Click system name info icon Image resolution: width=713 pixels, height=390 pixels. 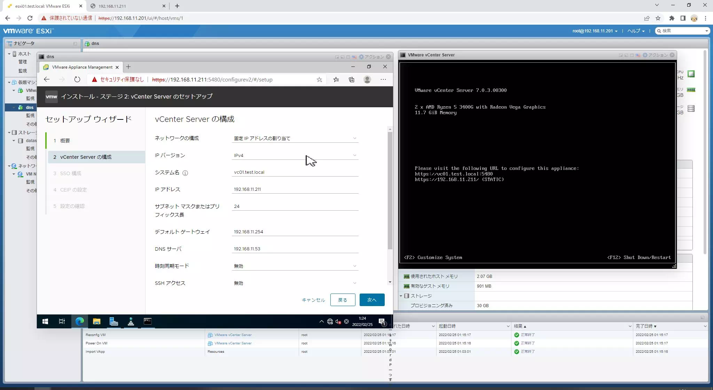pyautogui.click(x=185, y=173)
